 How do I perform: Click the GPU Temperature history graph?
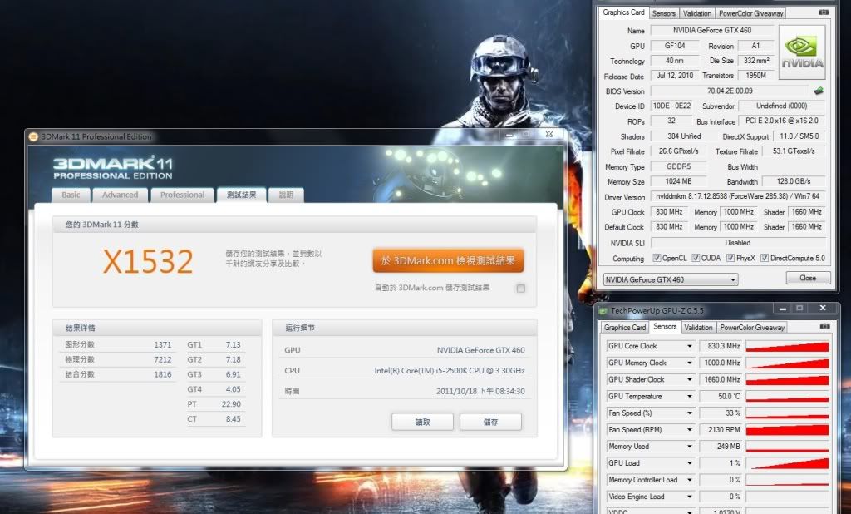788,397
